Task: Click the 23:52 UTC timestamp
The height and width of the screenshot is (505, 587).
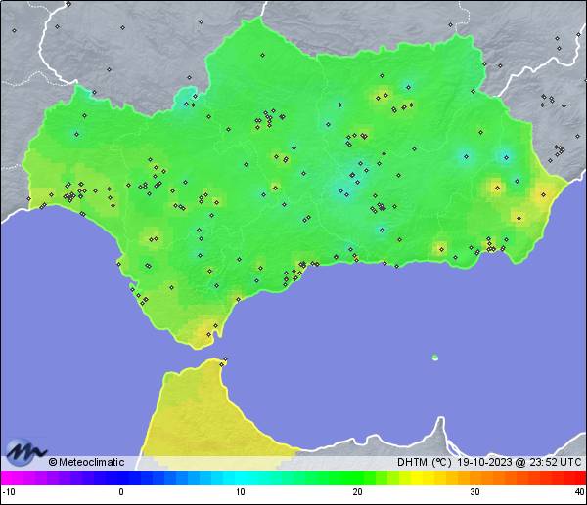Action: coord(556,462)
